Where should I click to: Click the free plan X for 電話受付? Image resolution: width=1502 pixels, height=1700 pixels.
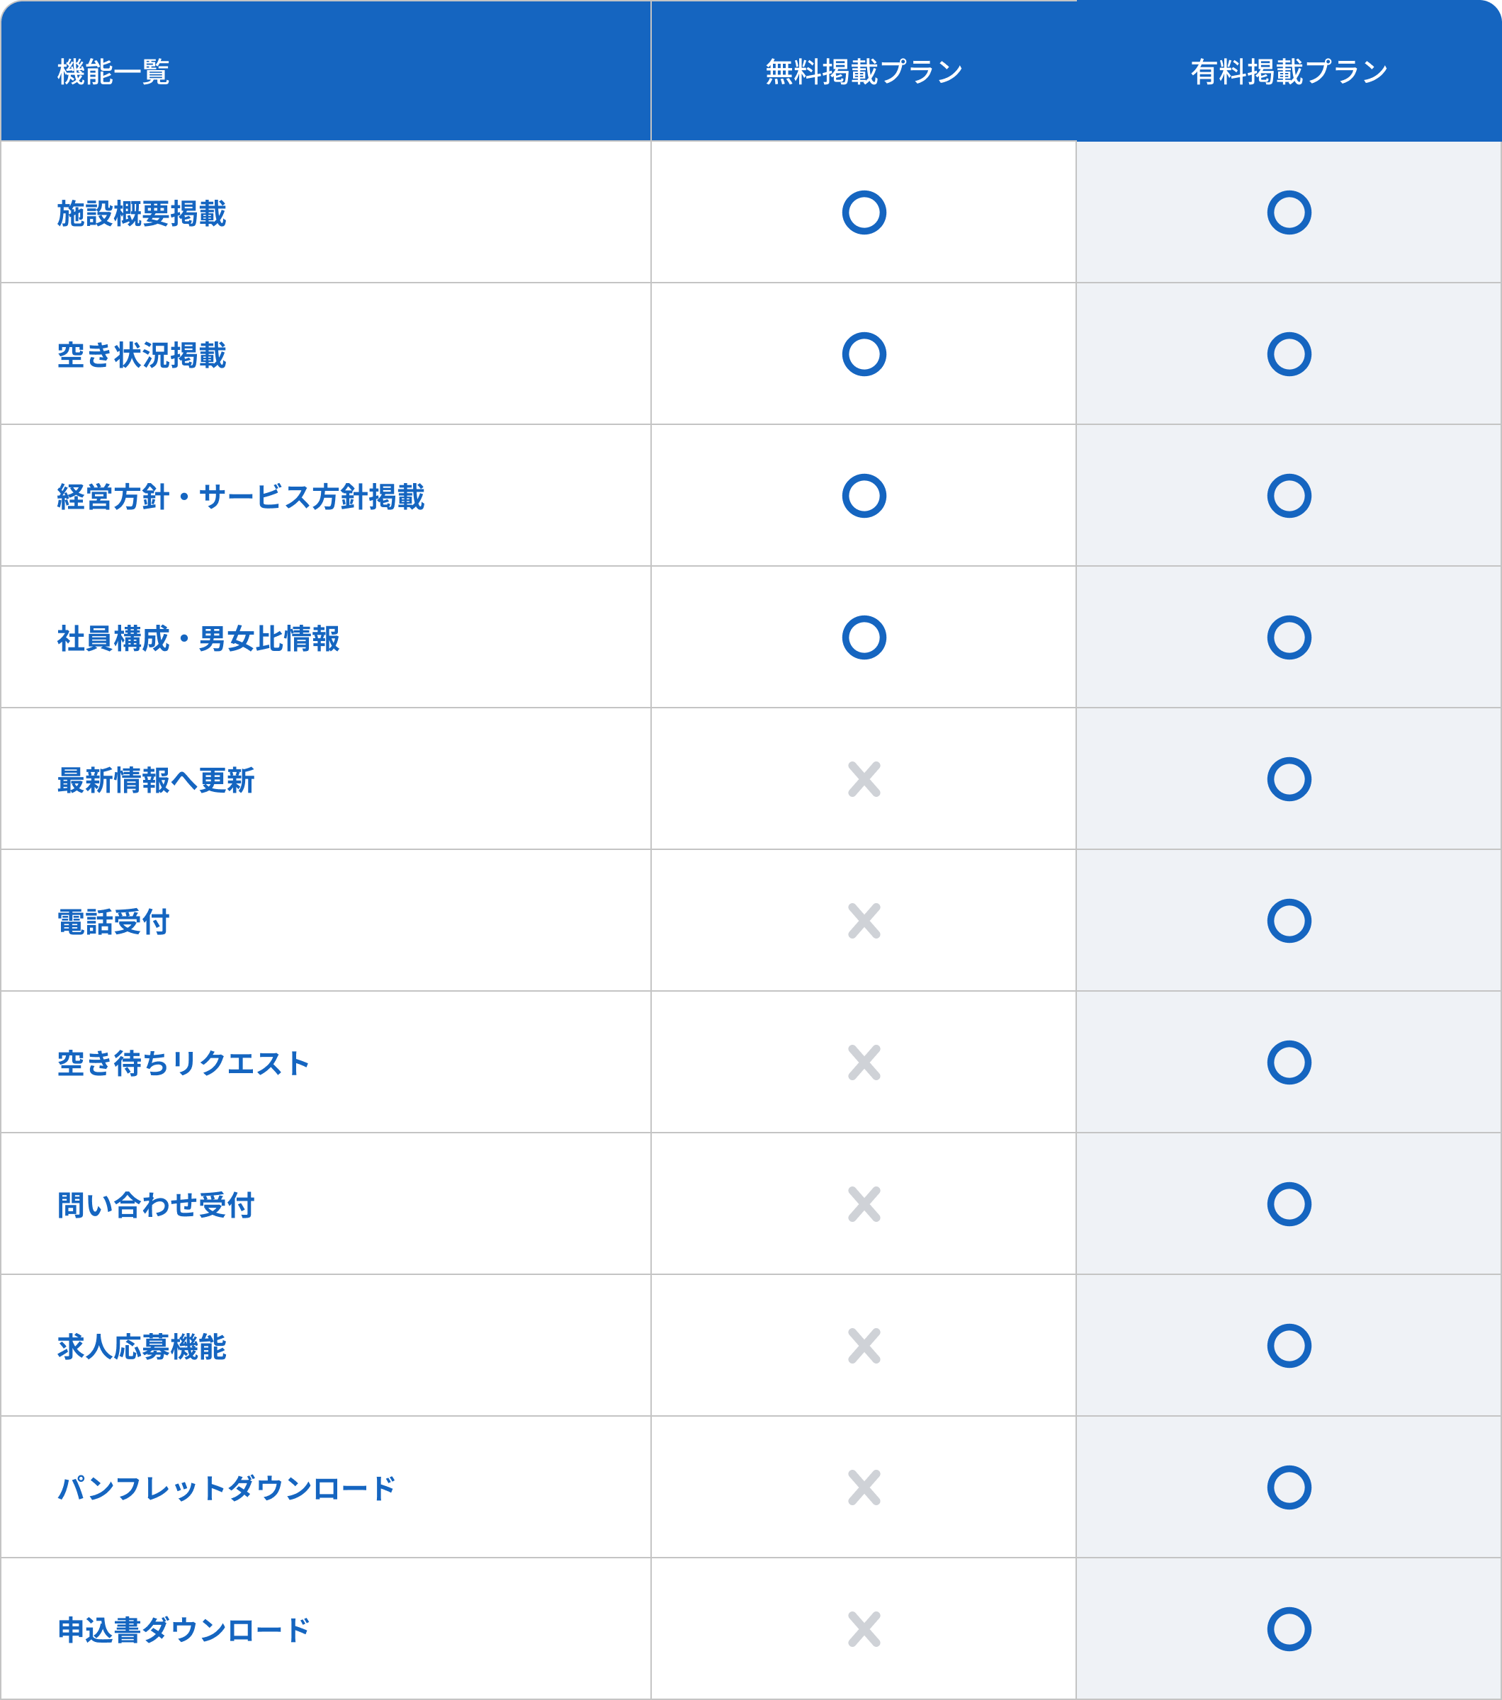click(863, 921)
